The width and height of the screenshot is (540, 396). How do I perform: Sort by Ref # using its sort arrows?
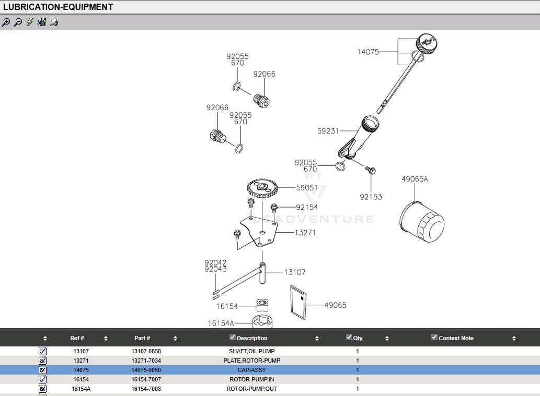pyautogui.click(x=106, y=339)
